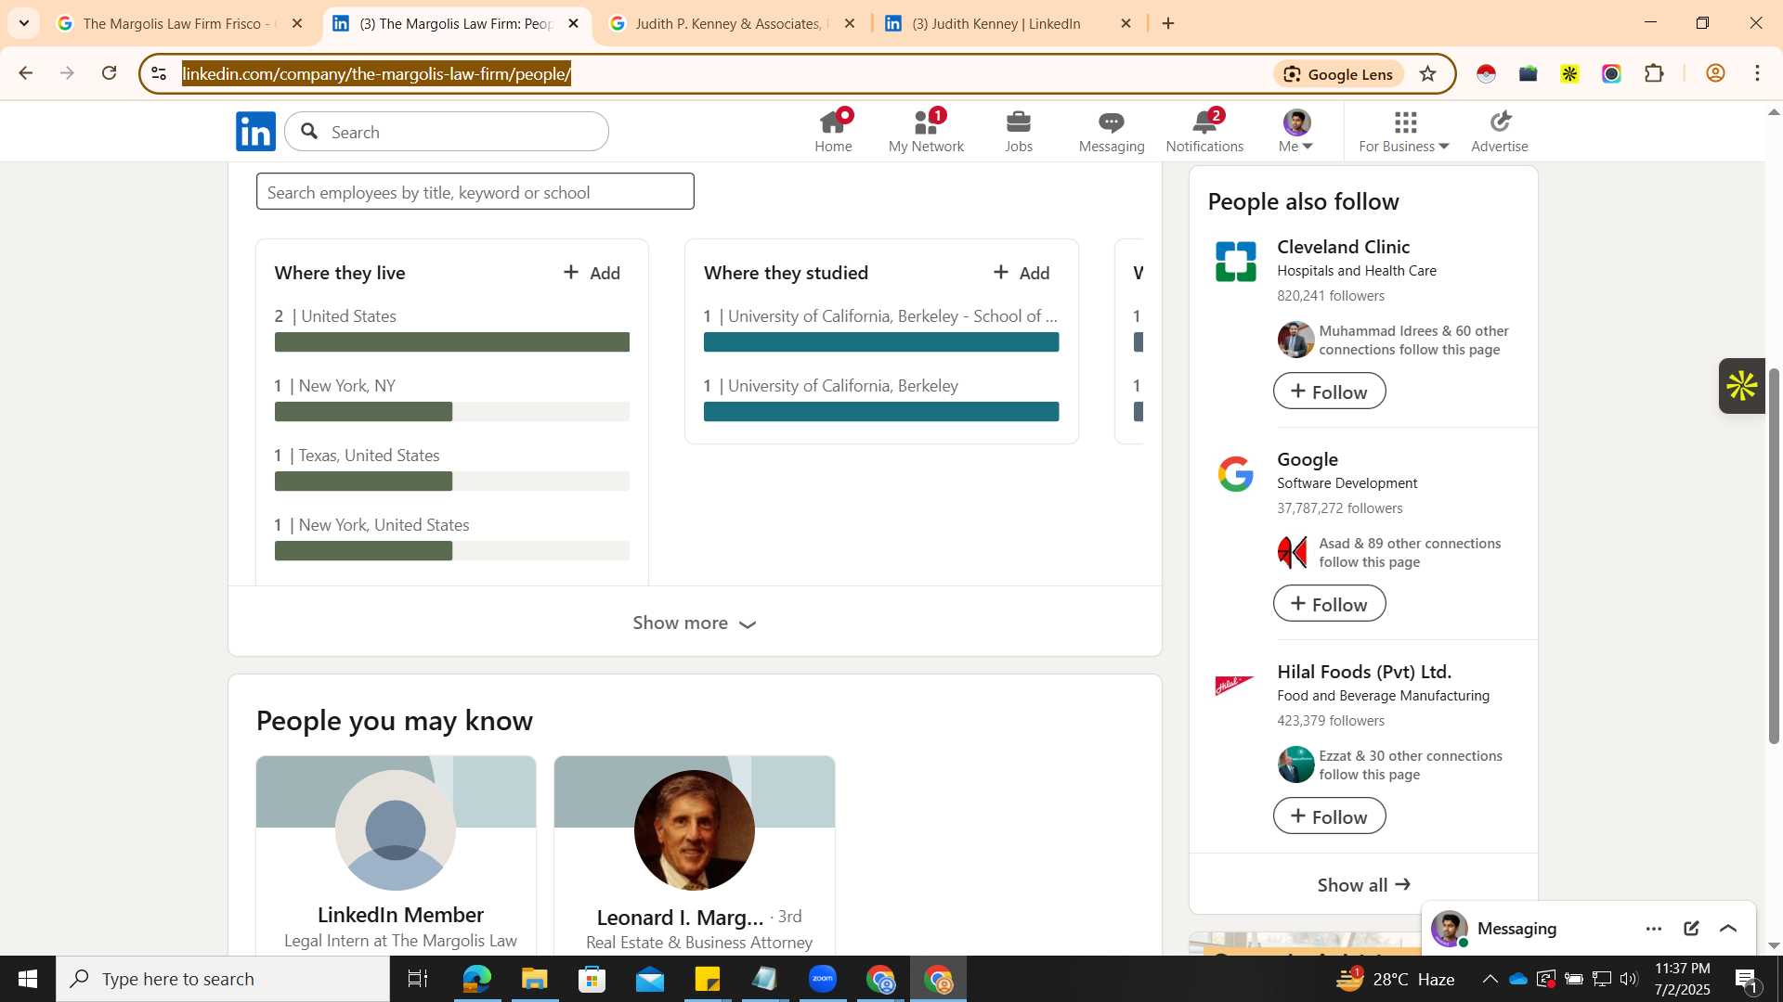The width and height of the screenshot is (1783, 1002).
Task: Click yellow asterisk floating side widget
Action: [x=1741, y=386]
